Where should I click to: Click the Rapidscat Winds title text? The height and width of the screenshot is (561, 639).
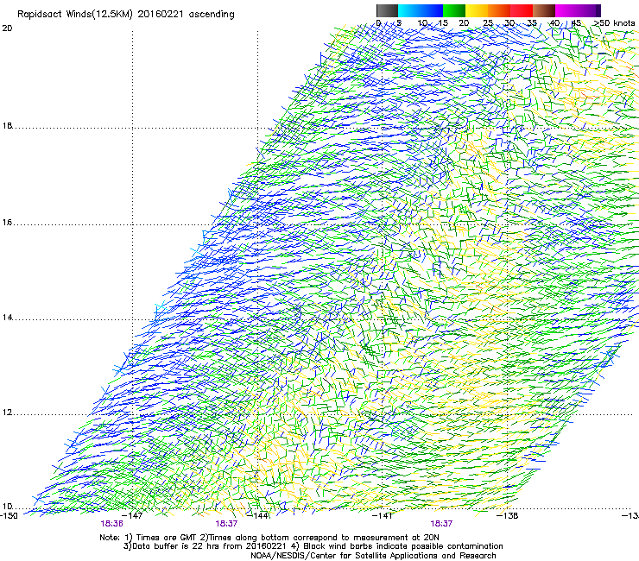click(126, 15)
